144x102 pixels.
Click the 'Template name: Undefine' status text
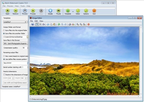coord(11,87)
